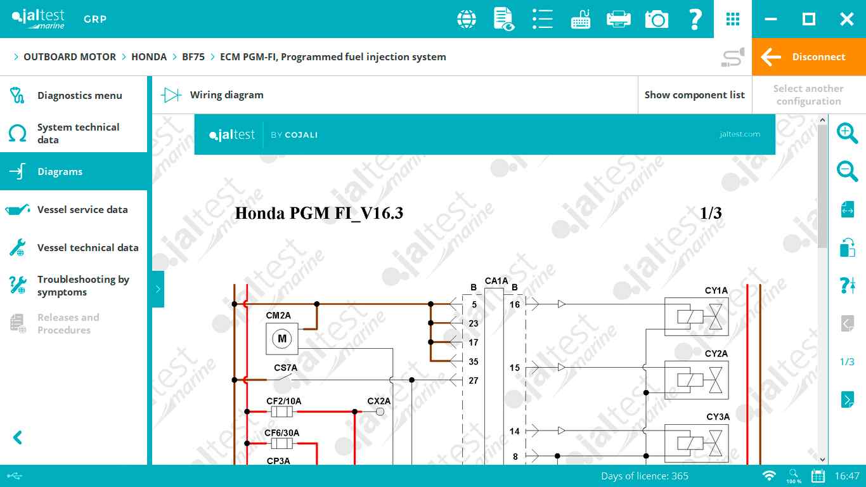Select the Diagrams menu item
This screenshot has width=866, height=487.
[x=74, y=171]
